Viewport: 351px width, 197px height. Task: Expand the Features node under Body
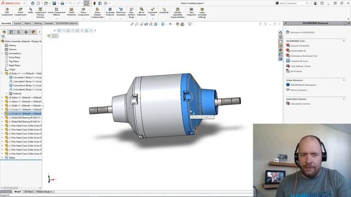6,94
